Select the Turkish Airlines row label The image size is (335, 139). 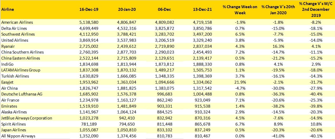coord(15,76)
